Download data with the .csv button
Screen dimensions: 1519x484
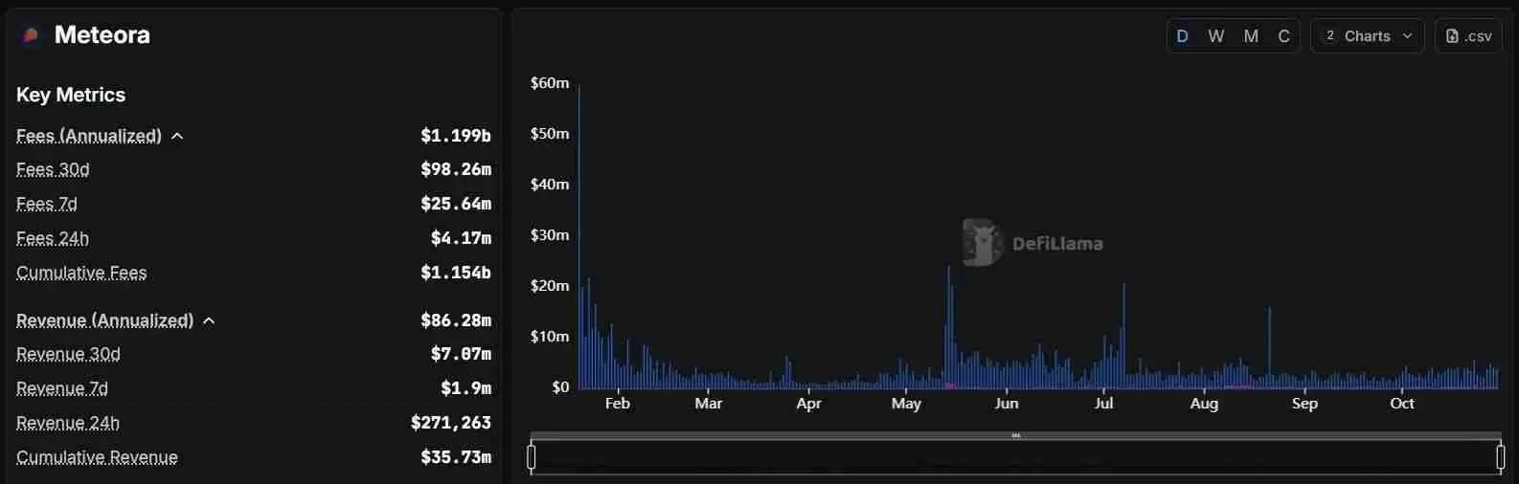(1468, 36)
